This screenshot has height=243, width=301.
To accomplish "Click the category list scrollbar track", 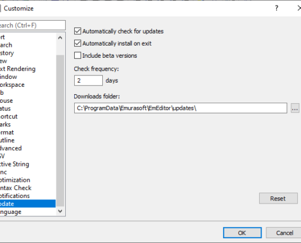I will [x=60, y=129].
